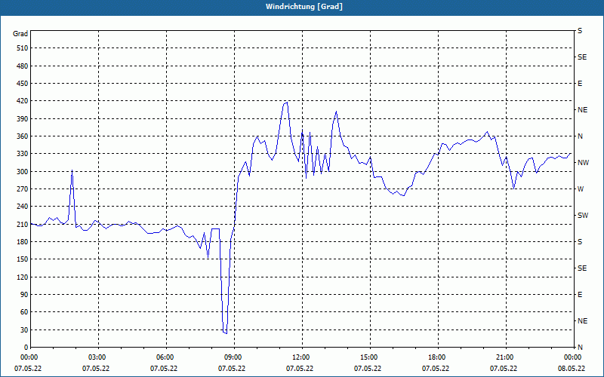Click the '390' y-axis value
The height and width of the screenshot is (377, 604).
tap(23, 119)
